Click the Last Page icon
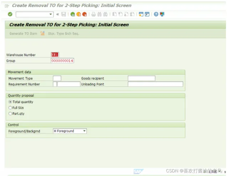This screenshot has height=182, width=227. click(x=132, y=14)
